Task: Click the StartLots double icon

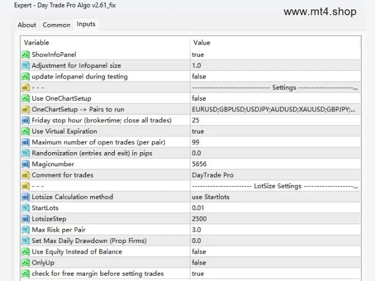Action: coord(25,208)
